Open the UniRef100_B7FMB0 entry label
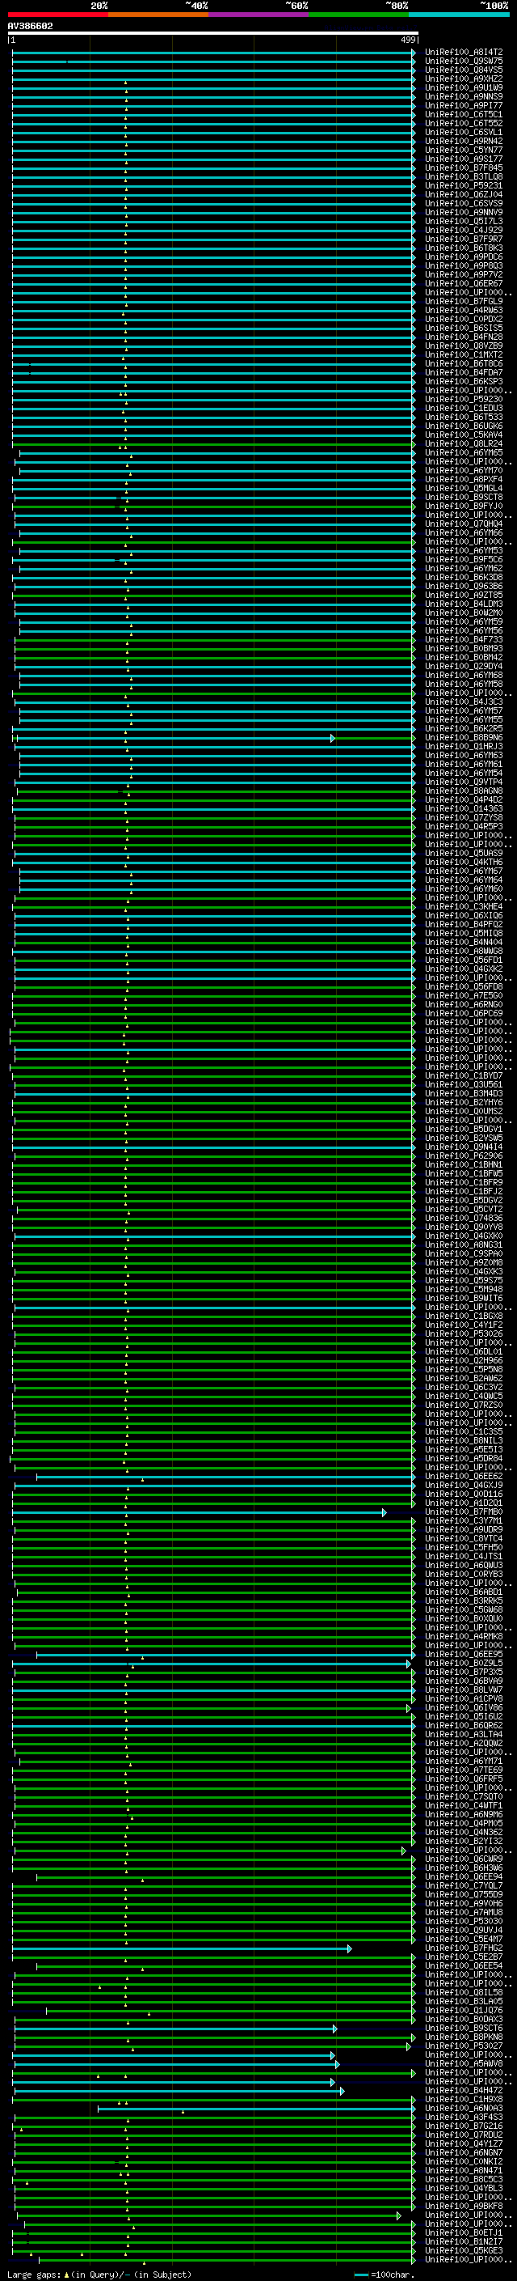The image size is (517, 2281). [463, 1512]
